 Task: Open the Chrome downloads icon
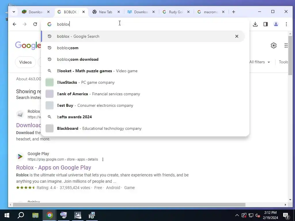click(x=255, y=24)
